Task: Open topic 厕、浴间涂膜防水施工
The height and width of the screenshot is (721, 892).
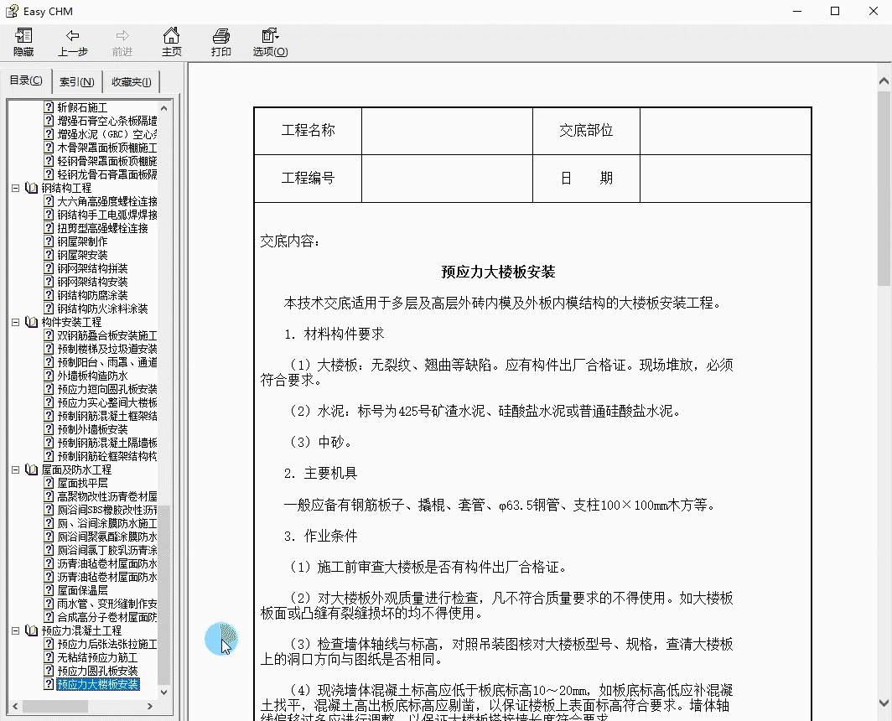Action: click(107, 523)
